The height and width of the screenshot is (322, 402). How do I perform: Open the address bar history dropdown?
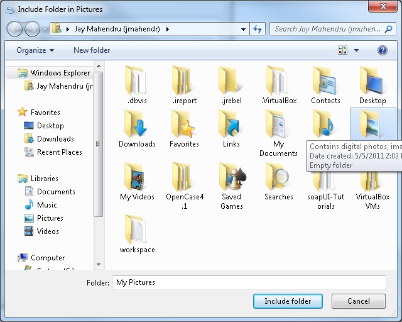tap(243, 30)
